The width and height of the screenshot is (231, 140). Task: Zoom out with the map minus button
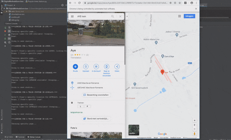coord(194,129)
